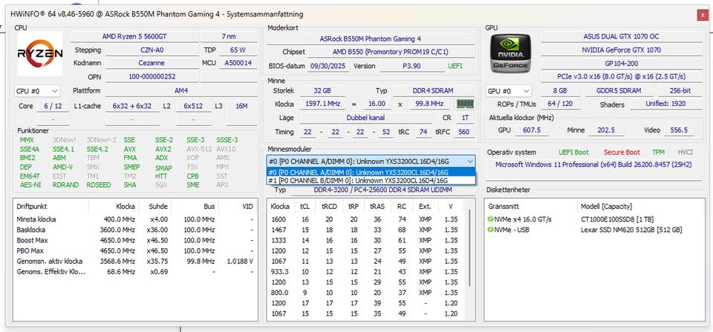Click the 99.8 MHz memory base clock
The width and height of the screenshot is (713, 332).
click(430, 104)
